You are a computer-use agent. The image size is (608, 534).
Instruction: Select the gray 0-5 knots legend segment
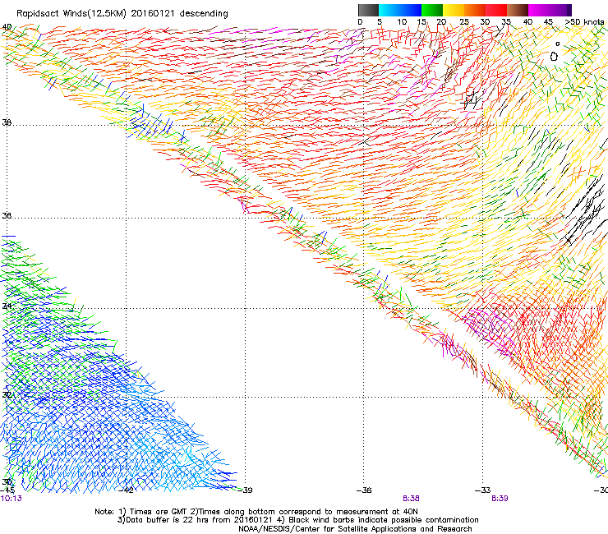[x=368, y=10]
